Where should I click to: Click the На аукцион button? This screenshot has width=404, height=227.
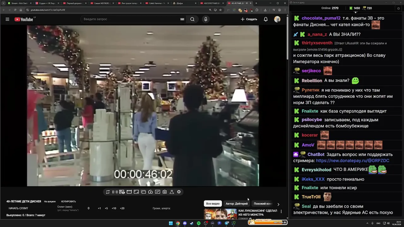[x=50, y=201]
